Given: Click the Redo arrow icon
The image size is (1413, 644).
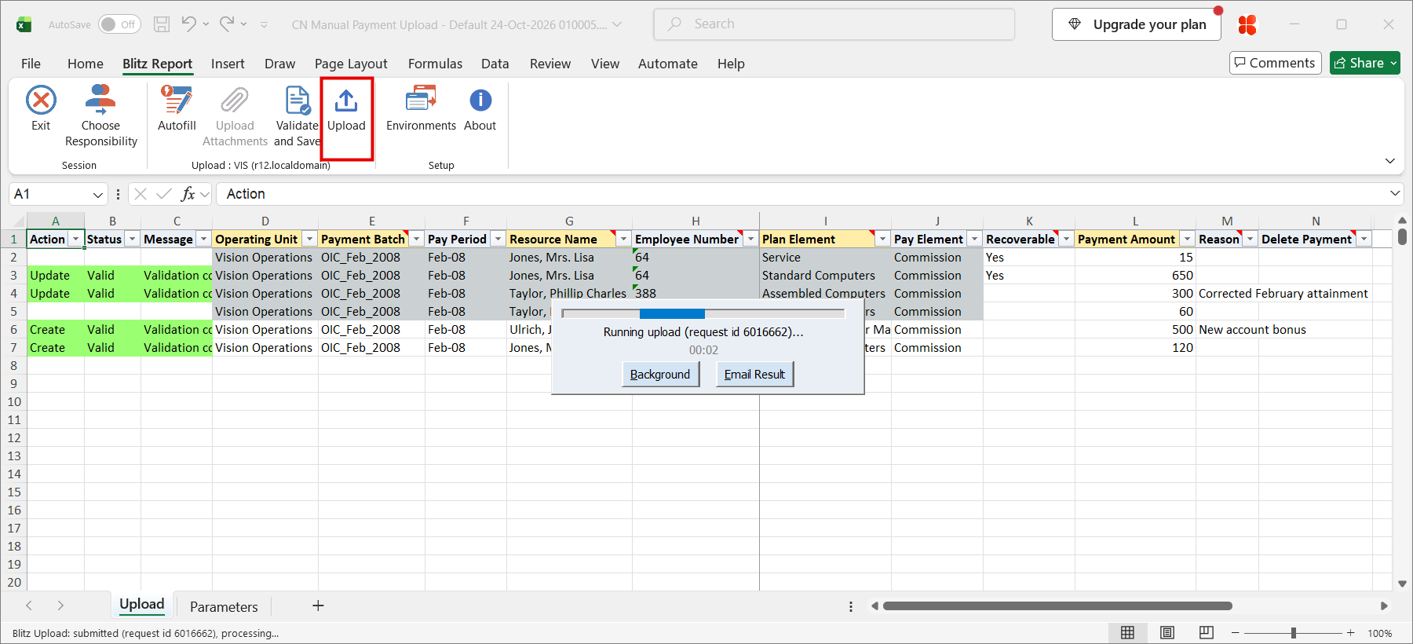Looking at the screenshot, I should pos(227,24).
